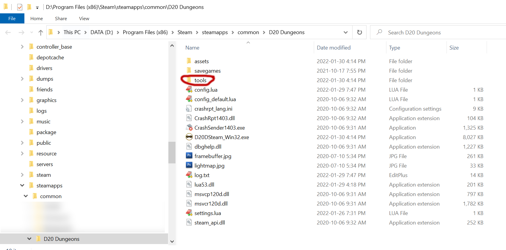Screen dimensions: 506x250
Task: Click the log.txt EditPlus icon
Action: (189, 175)
